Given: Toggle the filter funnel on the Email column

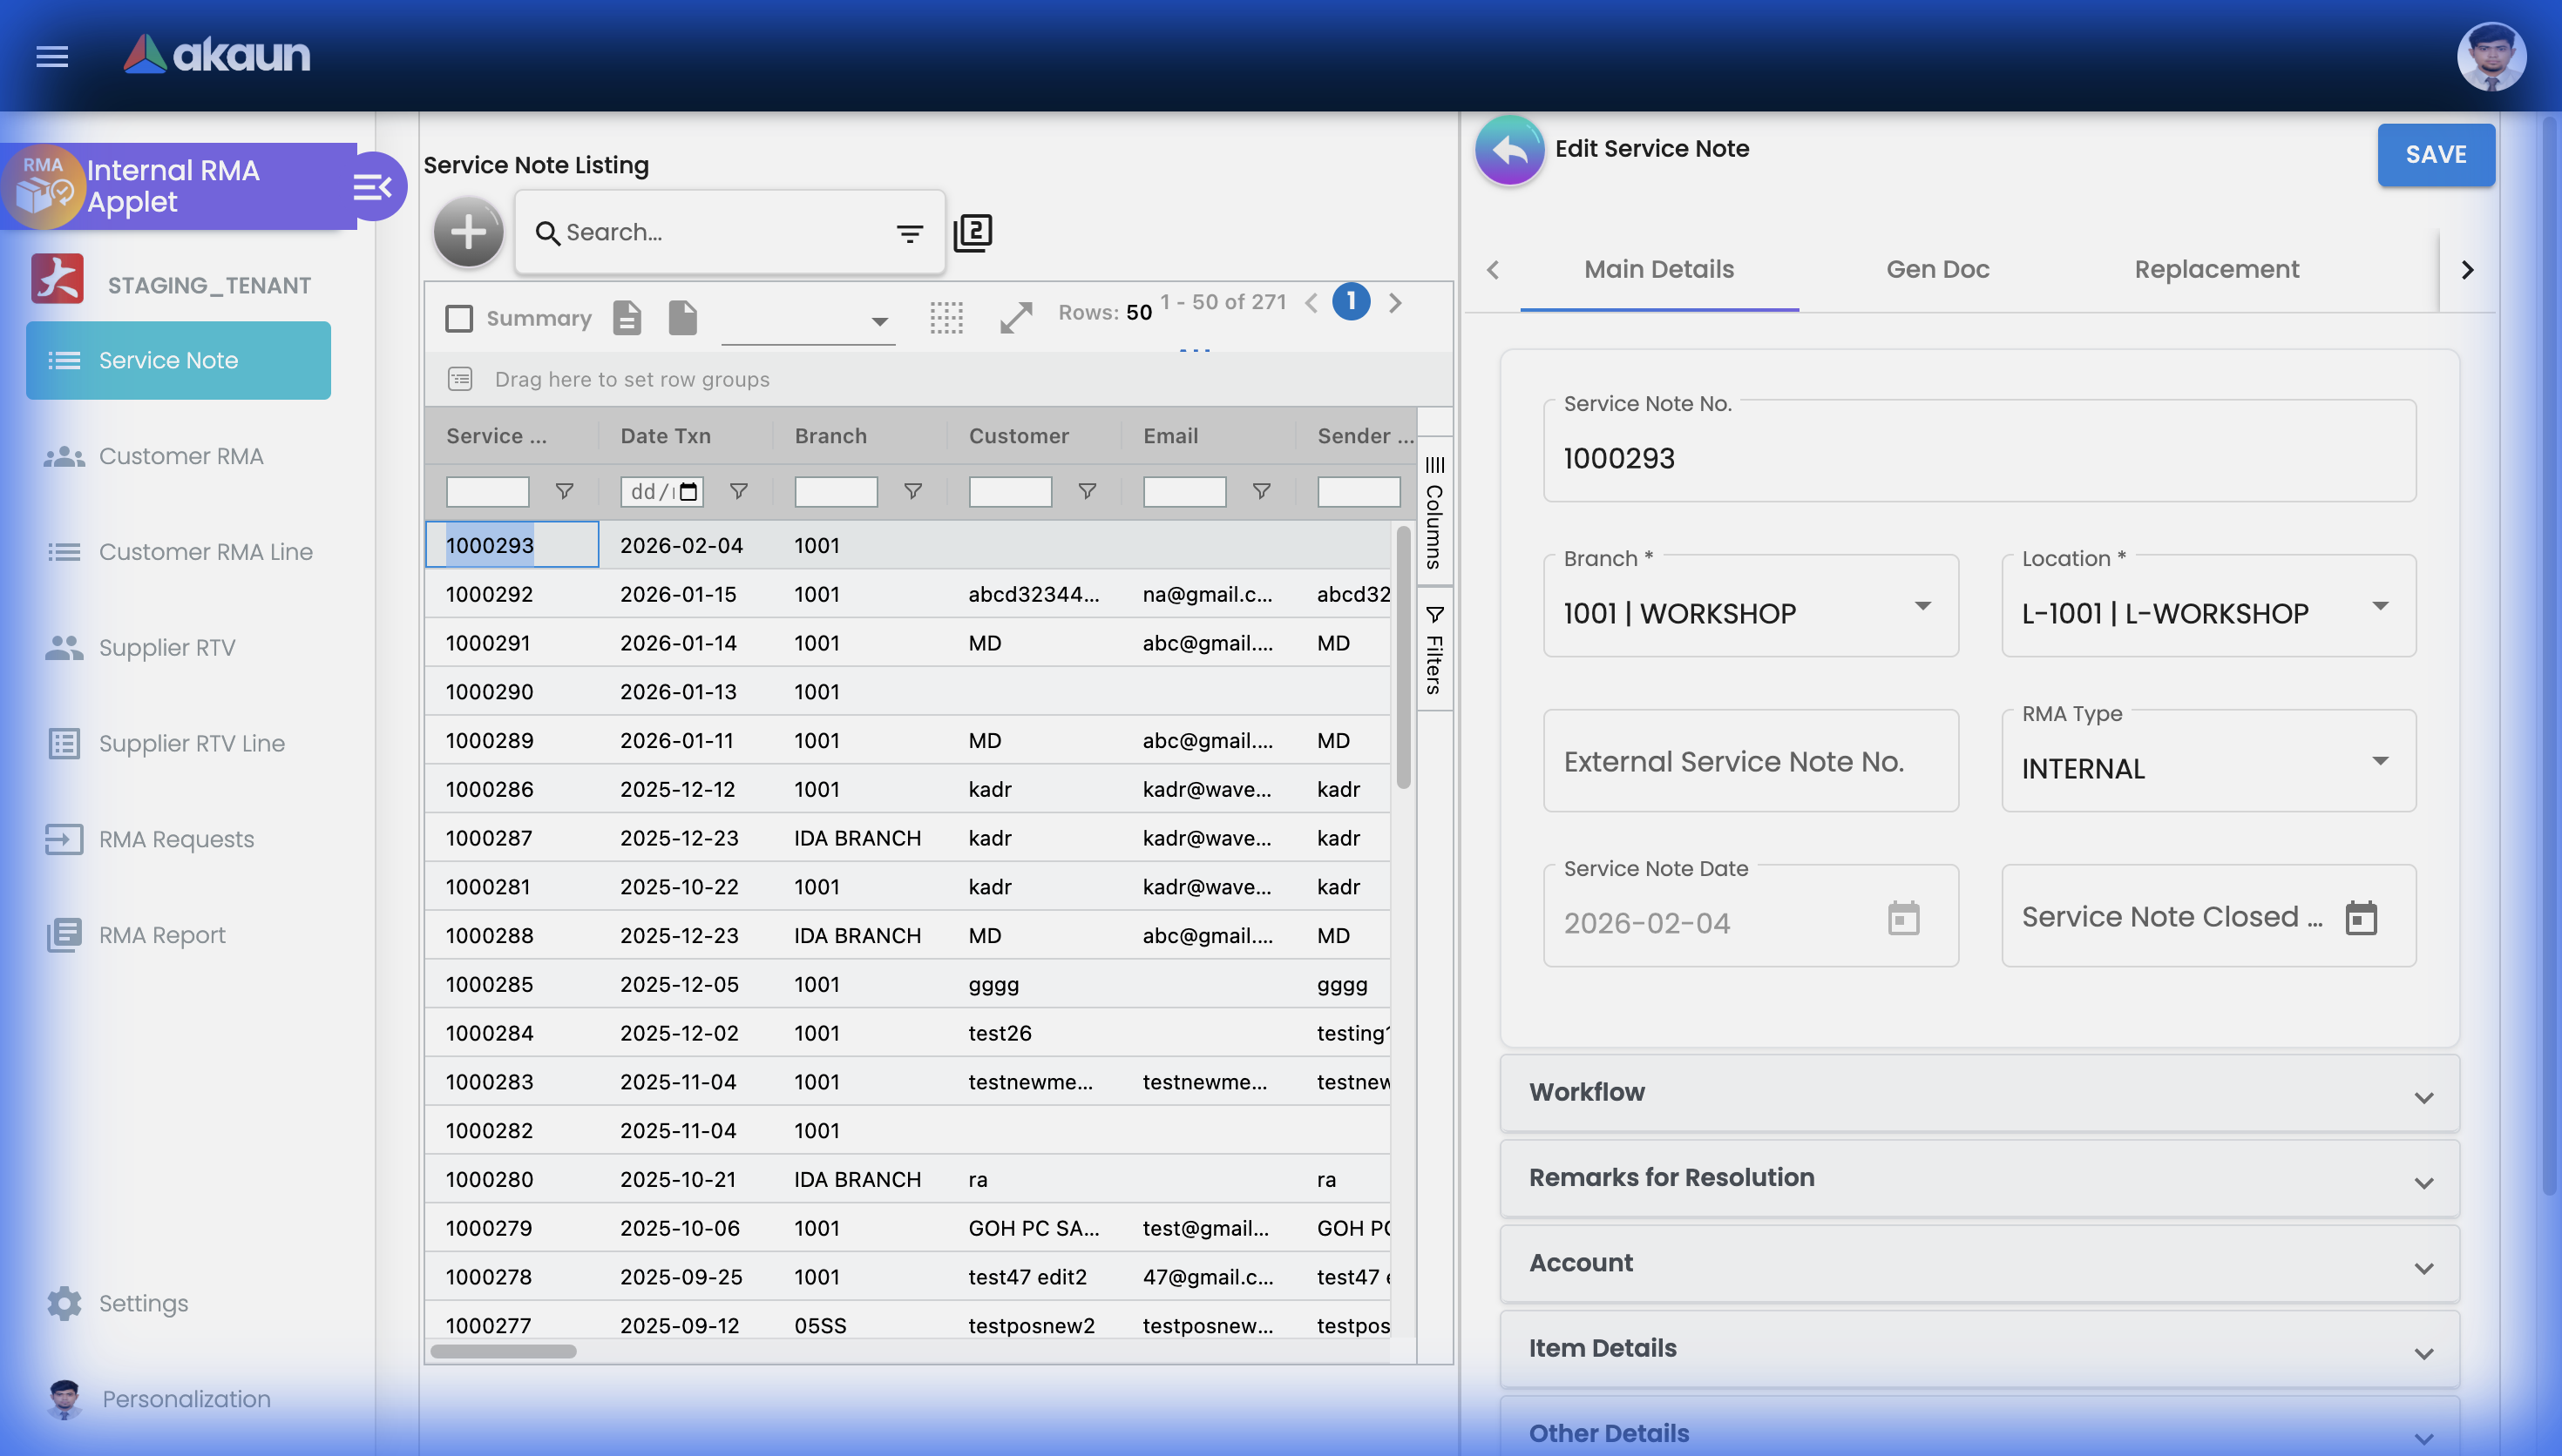Looking at the screenshot, I should 1260,491.
